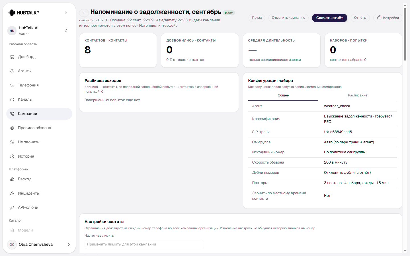Image resolution: width=410 pixels, height=256 pixels.
Task: Click Отменить кампанию button
Action: [288, 18]
